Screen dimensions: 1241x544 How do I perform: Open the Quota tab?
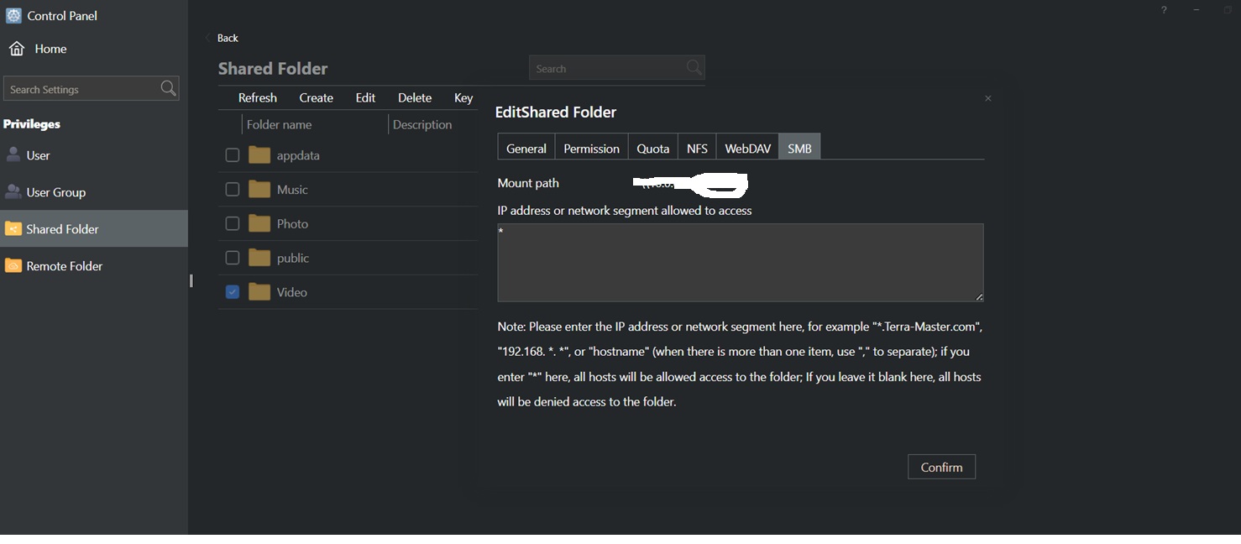coord(652,148)
